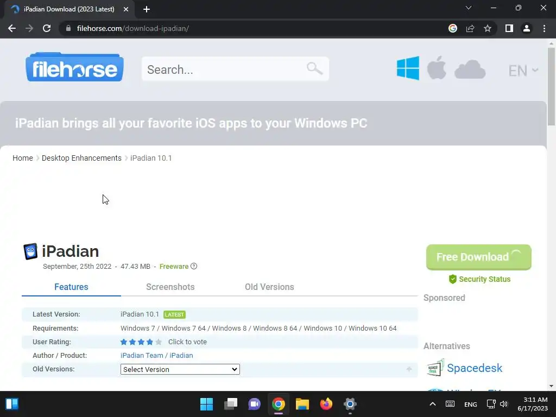The width and height of the screenshot is (556, 417).
Task: Open the tab search chevron
Action: pos(469,8)
